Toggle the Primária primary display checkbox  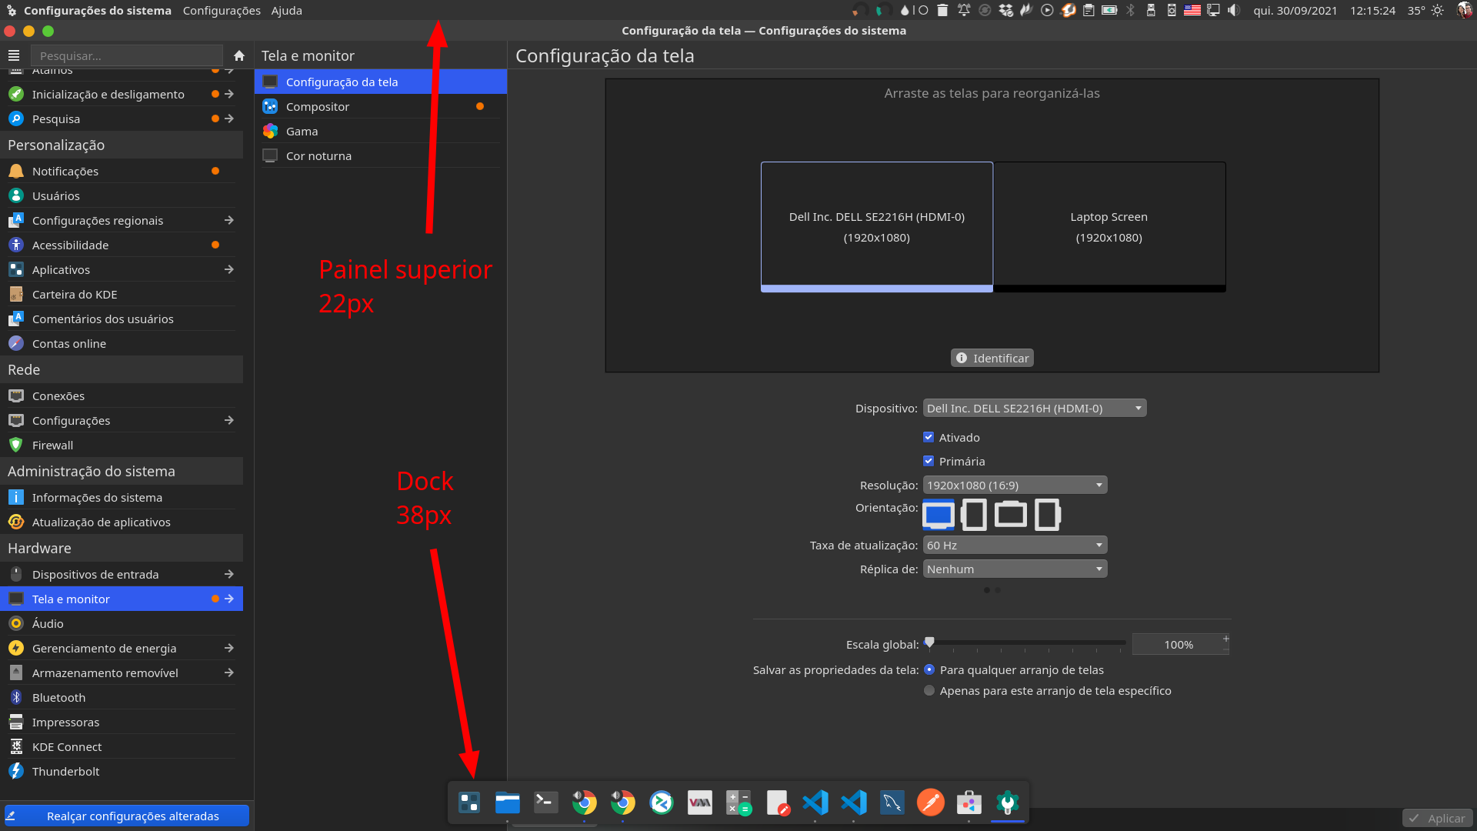click(929, 461)
